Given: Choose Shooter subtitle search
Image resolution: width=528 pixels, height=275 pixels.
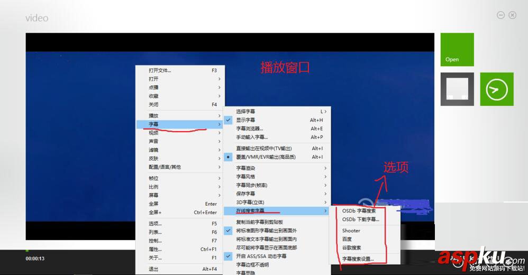Looking at the screenshot, I should (365, 231).
